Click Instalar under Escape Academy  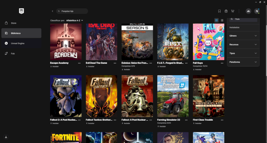tap(55, 66)
